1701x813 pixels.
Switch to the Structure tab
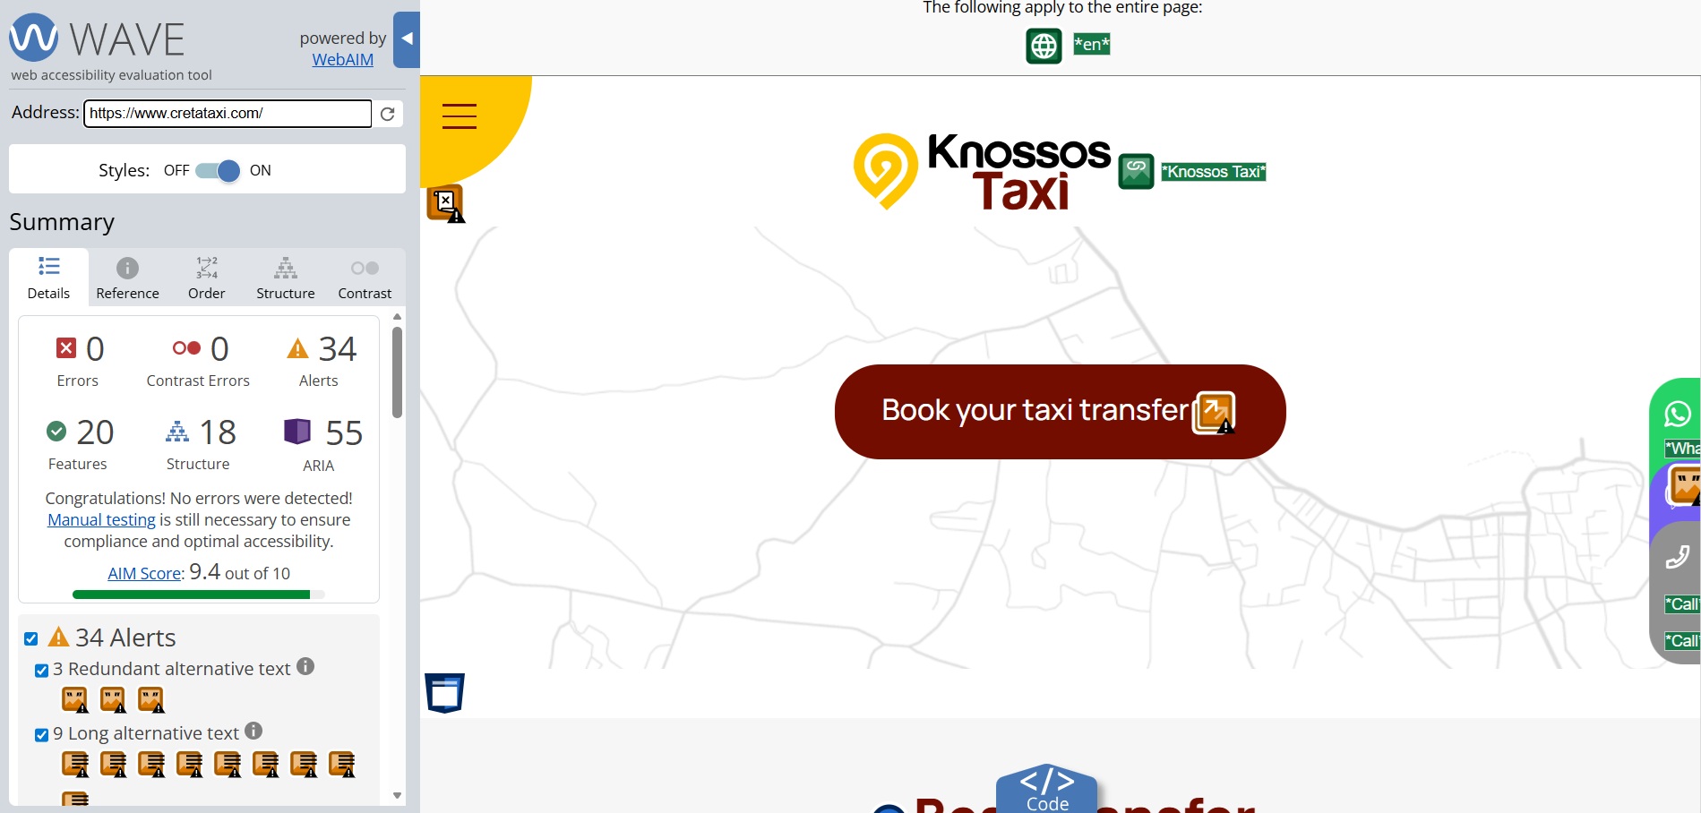(286, 278)
